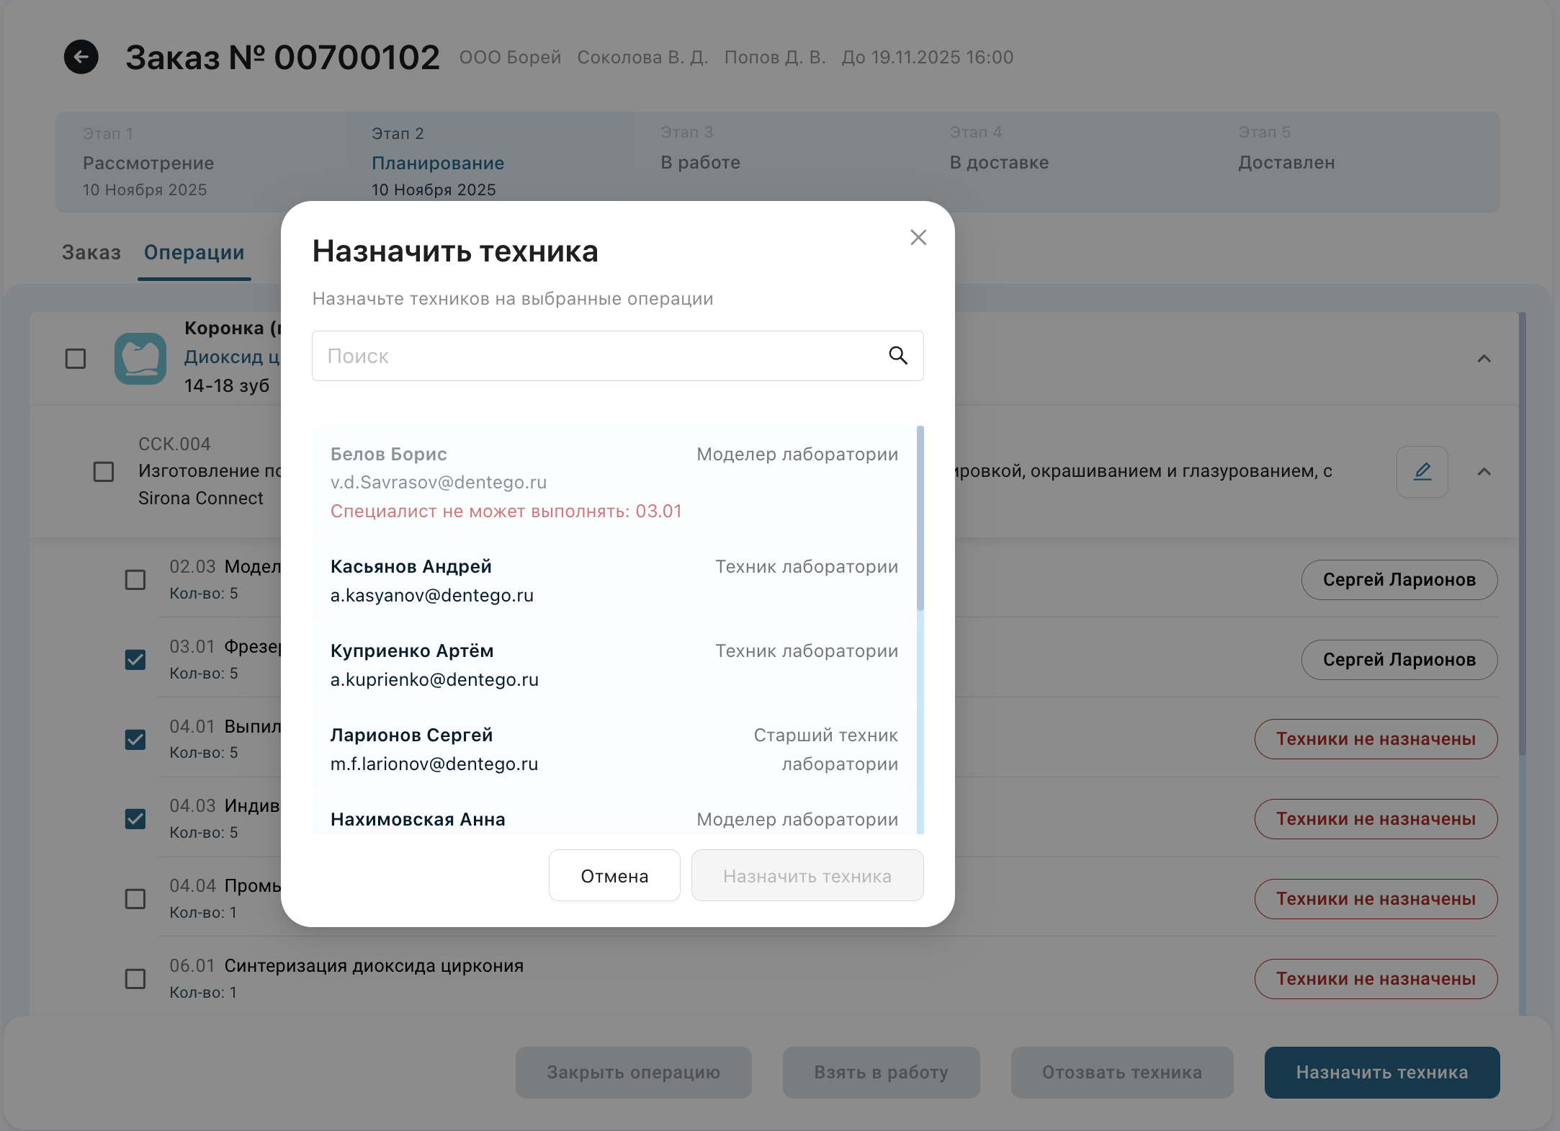
Task: Check operation 02.03 checkbox
Action: pyautogui.click(x=135, y=580)
